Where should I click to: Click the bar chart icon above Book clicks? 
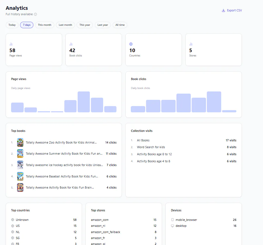tap(71, 44)
